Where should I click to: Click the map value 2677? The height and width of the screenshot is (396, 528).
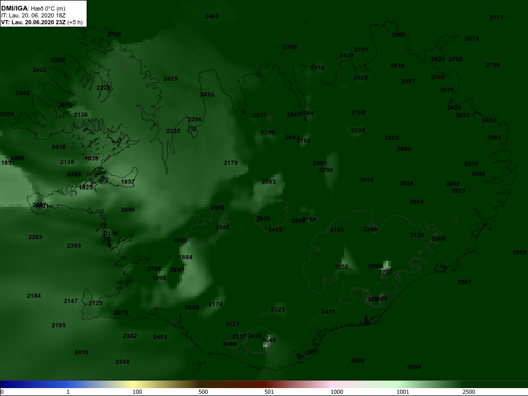260,116
